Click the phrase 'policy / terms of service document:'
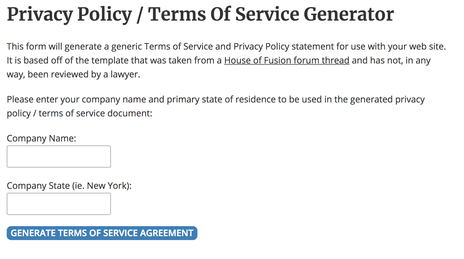Screen dimensions: 464x259 tap(79, 114)
